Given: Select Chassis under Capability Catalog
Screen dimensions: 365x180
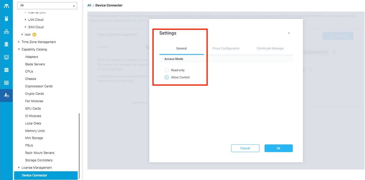Looking at the screenshot, I should (x=30, y=79).
